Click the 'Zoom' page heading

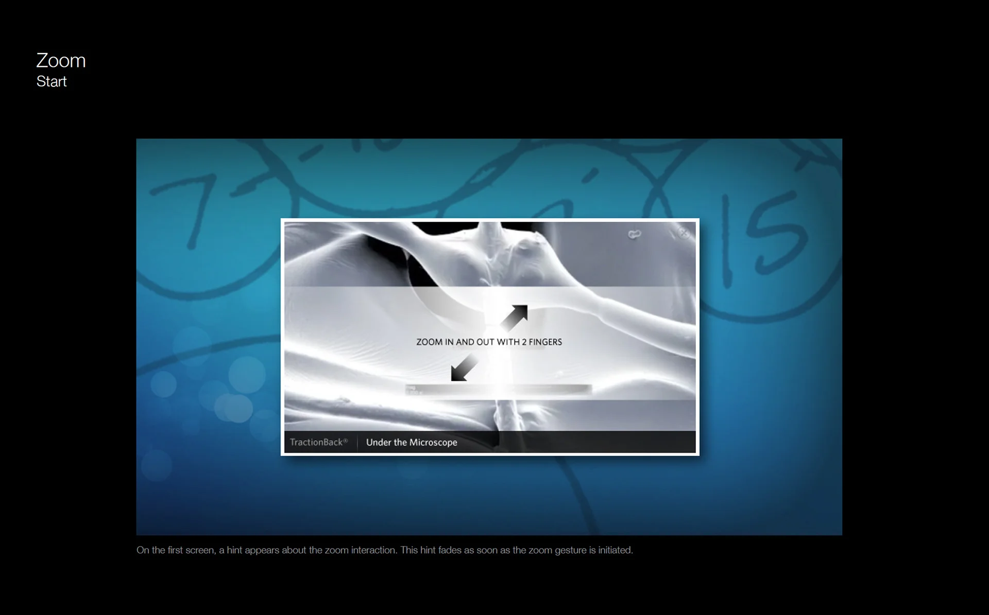point(61,61)
